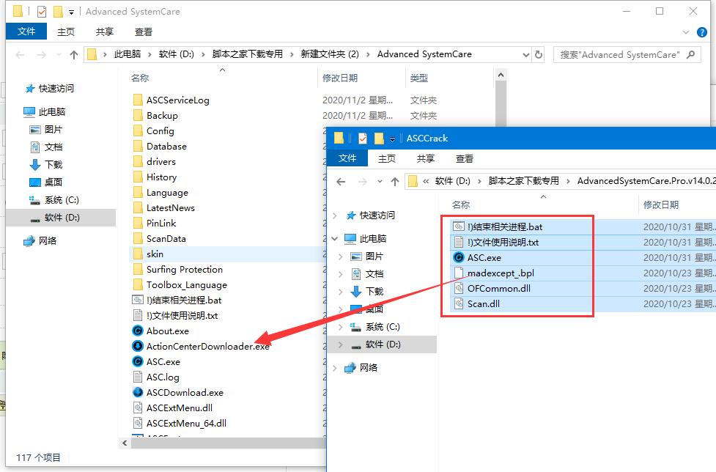Refresh the Advanced SystemCare folder view
The width and height of the screenshot is (716, 472).
[x=539, y=54]
